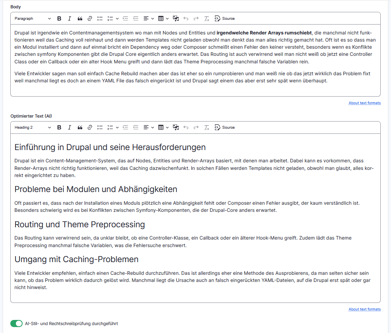Insert a block quote in the Body field
Viewport: 391px width, 333px height.
[x=80, y=18]
